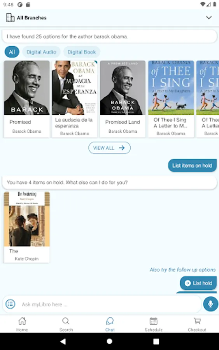219x350 pixels.
Task: Go to the Home icon
Action: [x=22, y=321]
